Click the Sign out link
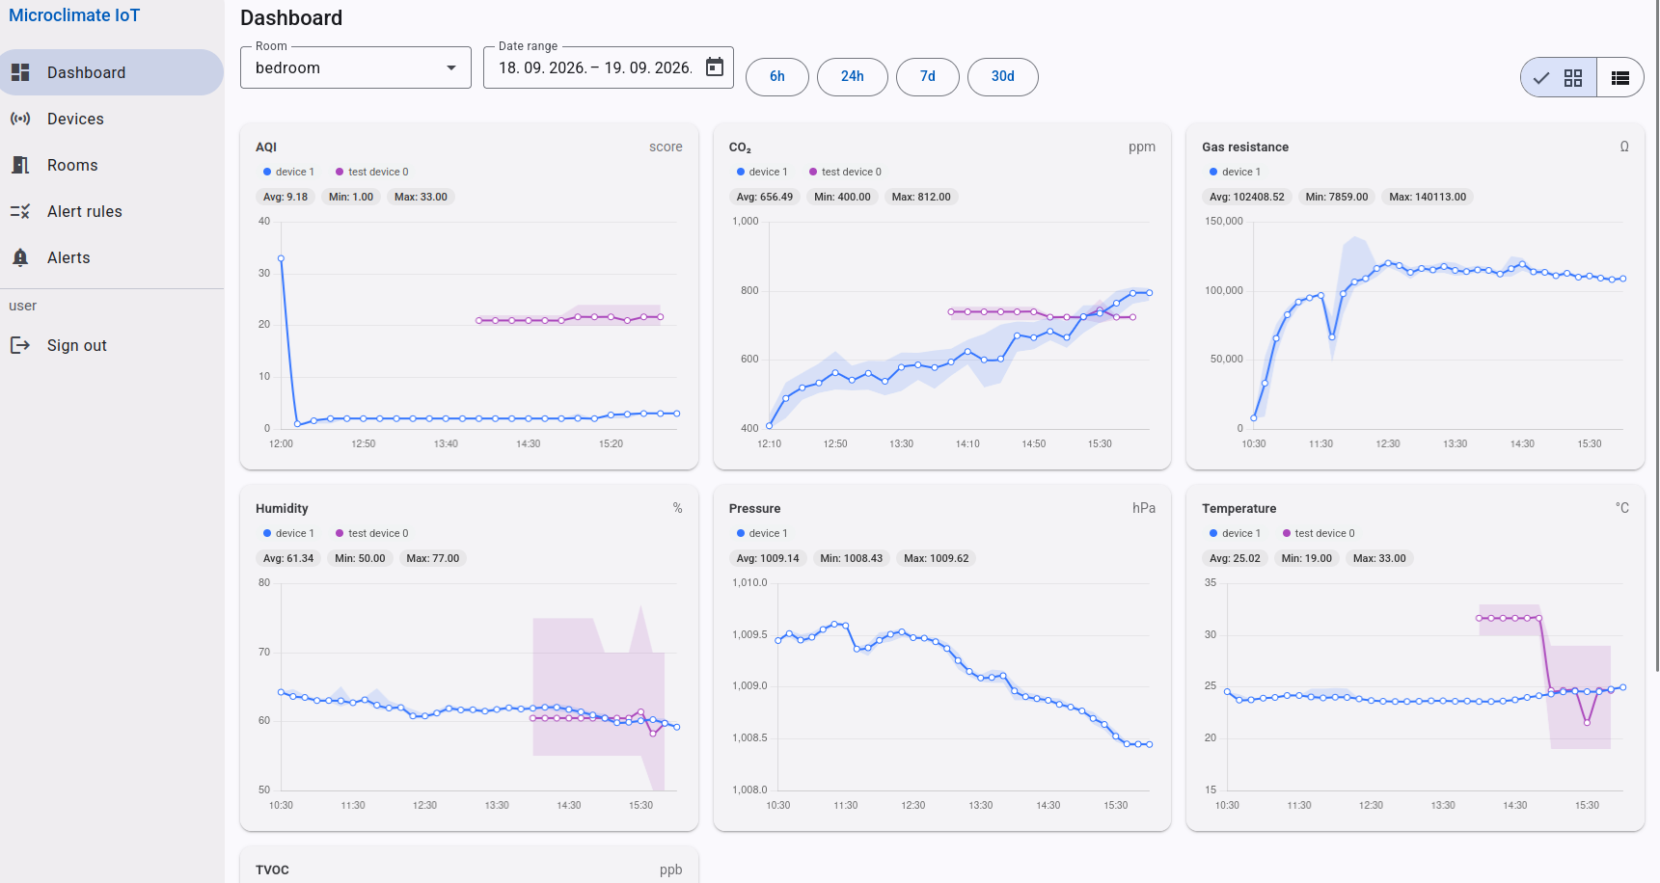The width and height of the screenshot is (1660, 883). pos(112,345)
